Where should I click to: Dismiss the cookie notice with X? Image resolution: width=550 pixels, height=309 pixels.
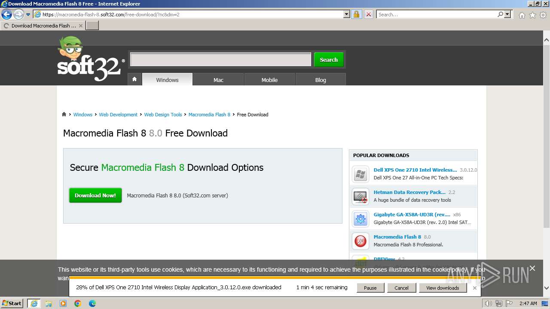[x=532, y=268]
